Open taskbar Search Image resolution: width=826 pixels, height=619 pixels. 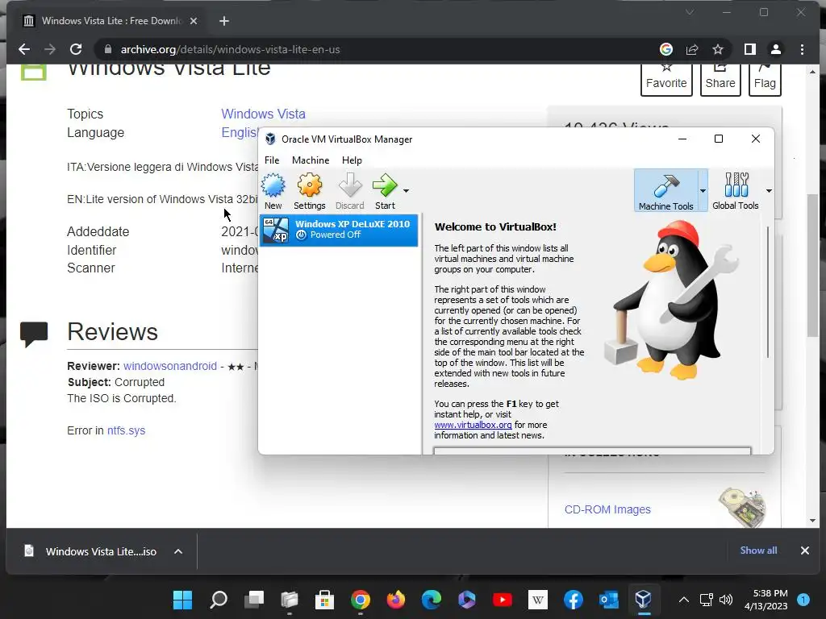(218, 600)
